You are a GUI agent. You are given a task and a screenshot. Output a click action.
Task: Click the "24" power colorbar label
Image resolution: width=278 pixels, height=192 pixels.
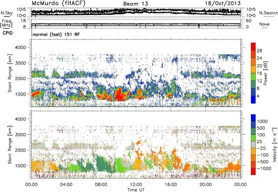point(259,58)
